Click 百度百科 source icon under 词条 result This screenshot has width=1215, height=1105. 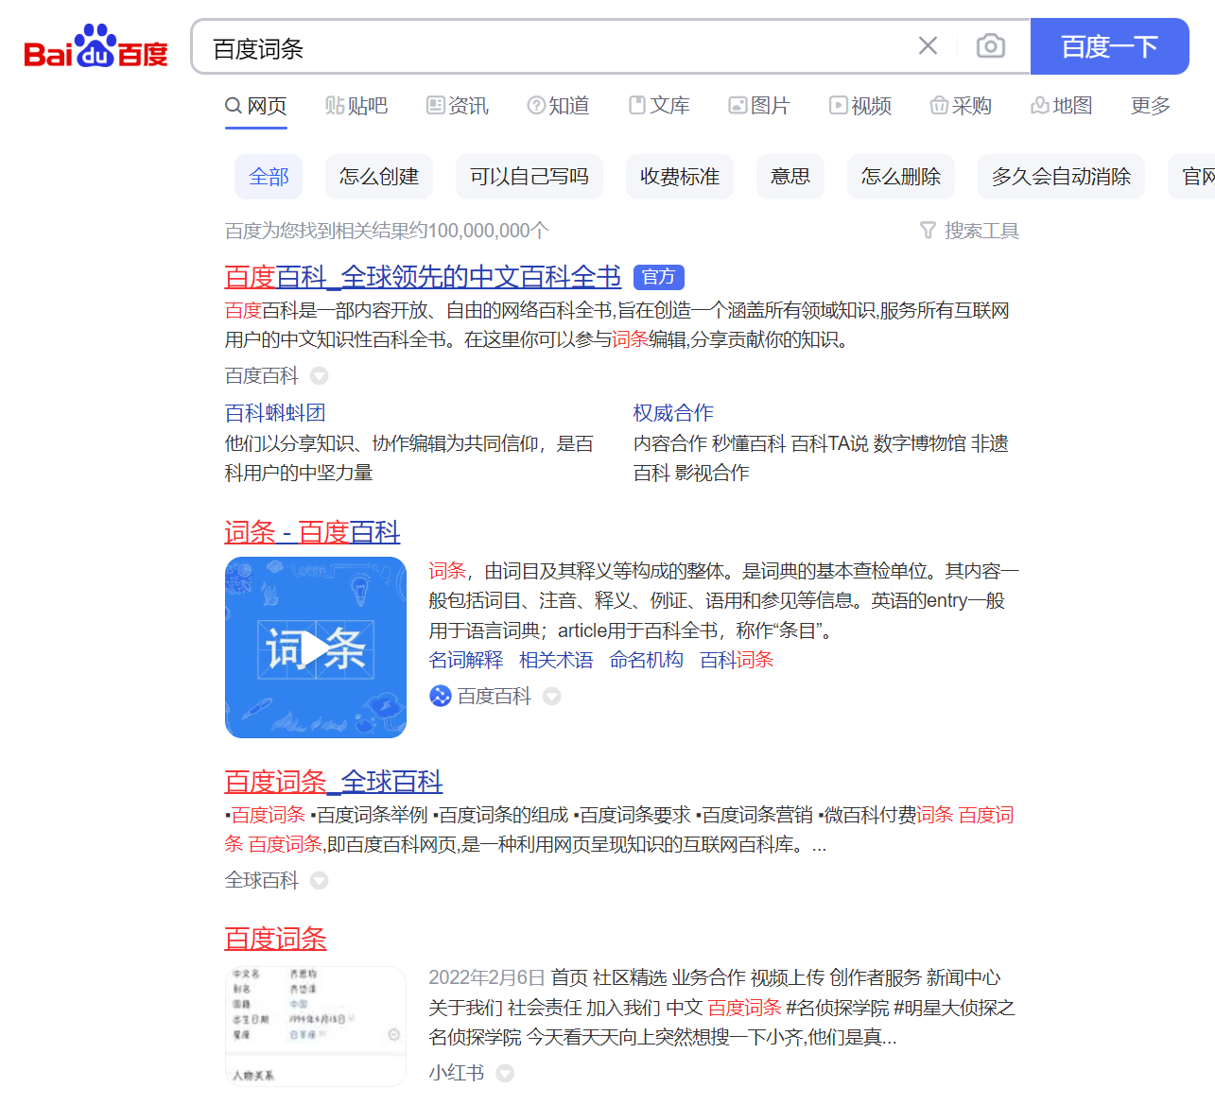(x=441, y=696)
